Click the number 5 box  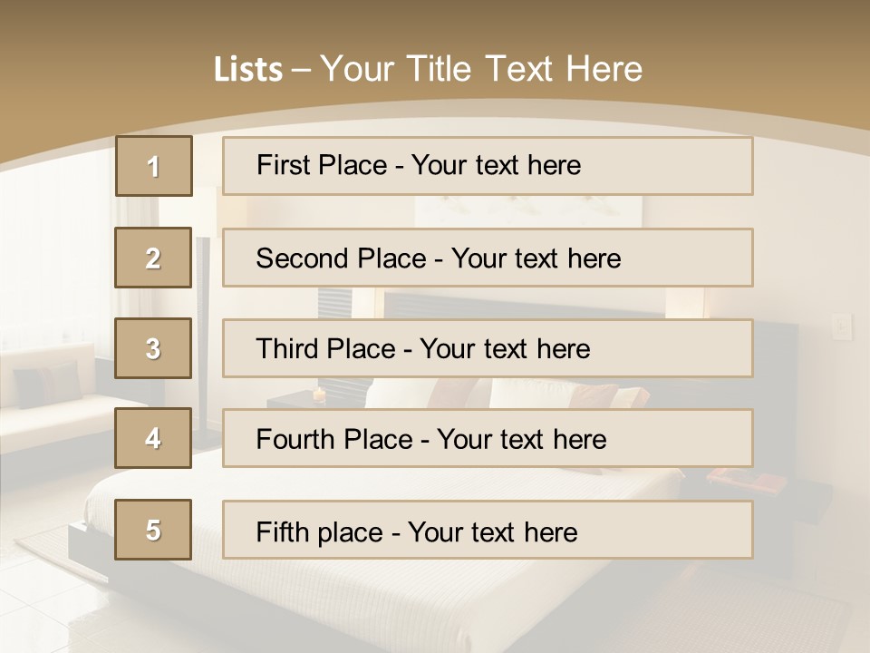(153, 530)
